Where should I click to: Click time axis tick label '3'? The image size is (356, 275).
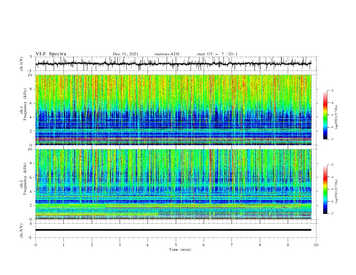pyautogui.click(x=120, y=245)
